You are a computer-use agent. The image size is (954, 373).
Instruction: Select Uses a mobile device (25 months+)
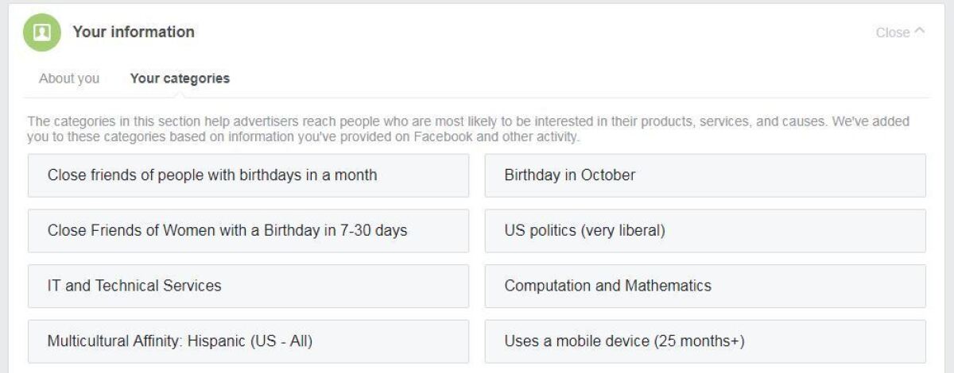pos(705,341)
